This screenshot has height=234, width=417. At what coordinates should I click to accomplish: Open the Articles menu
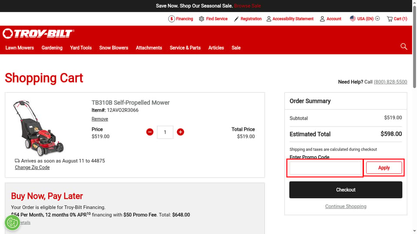pyautogui.click(x=216, y=48)
